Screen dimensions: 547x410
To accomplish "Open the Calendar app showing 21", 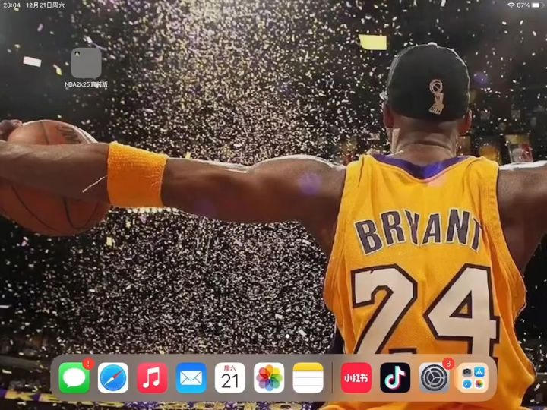I will (230, 377).
